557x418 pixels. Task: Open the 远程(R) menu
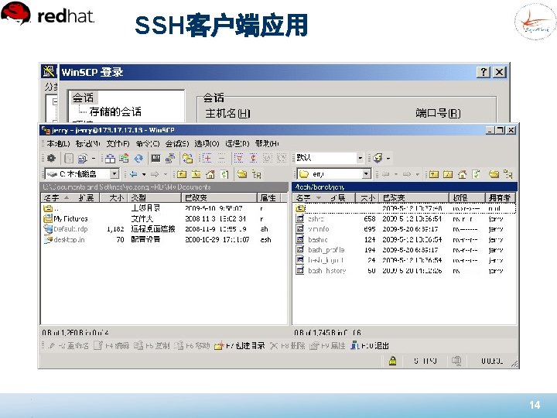pyautogui.click(x=237, y=144)
